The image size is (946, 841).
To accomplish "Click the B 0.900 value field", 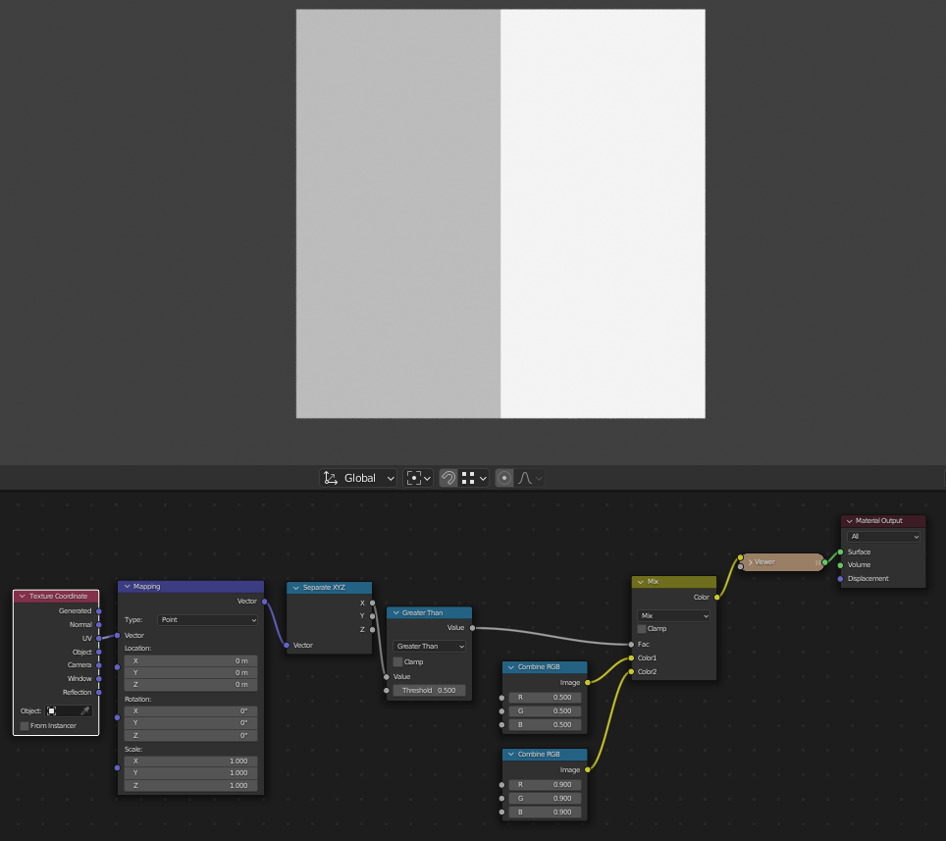I will [545, 812].
